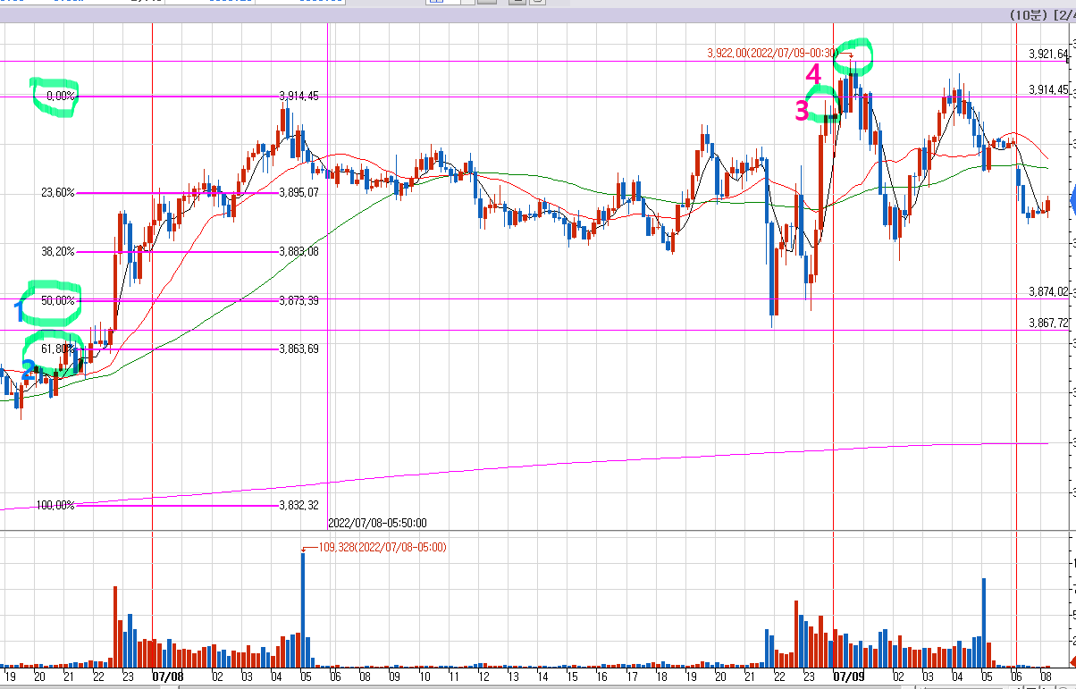
Task: Click the blue number 2 annotation
Action: [29, 367]
